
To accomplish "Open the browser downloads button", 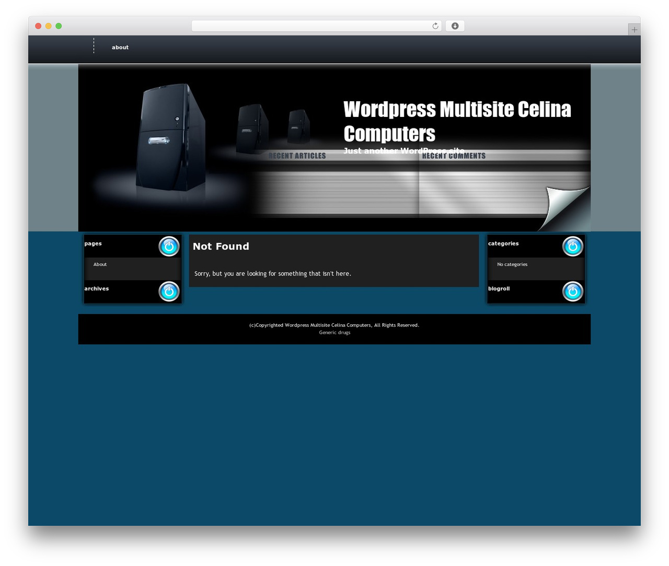I will 455,26.
